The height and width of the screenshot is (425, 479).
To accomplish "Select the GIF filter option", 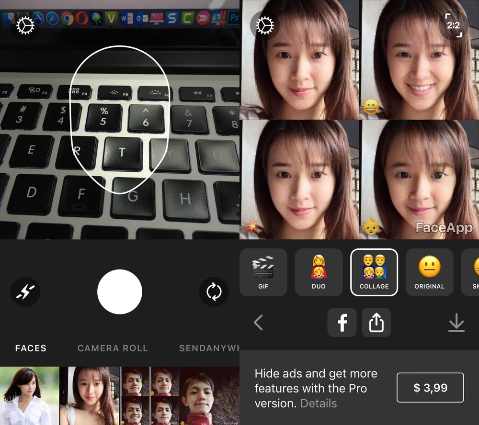I will [263, 272].
